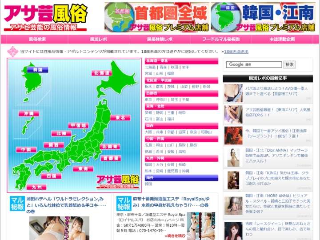Open the 麻布十番 RoyalSpa article title
The width and height of the screenshot is (320, 240).
click(x=171, y=202)
